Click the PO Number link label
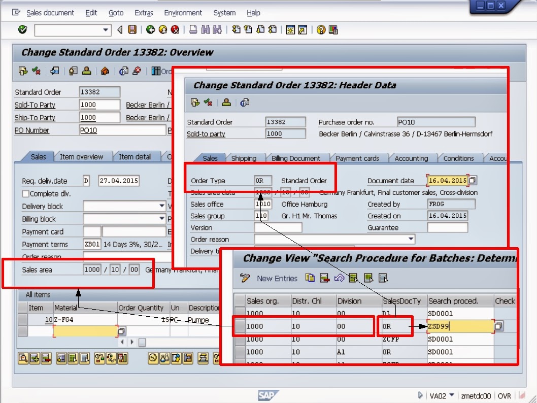The height and width of the screenshot is (403, 537). click(x=32, y=130)
